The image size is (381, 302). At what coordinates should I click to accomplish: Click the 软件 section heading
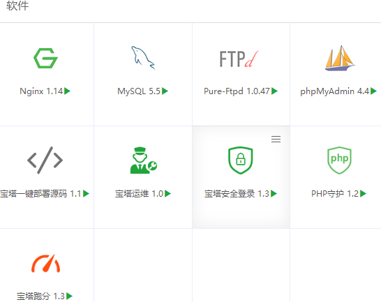pos(17,6)
